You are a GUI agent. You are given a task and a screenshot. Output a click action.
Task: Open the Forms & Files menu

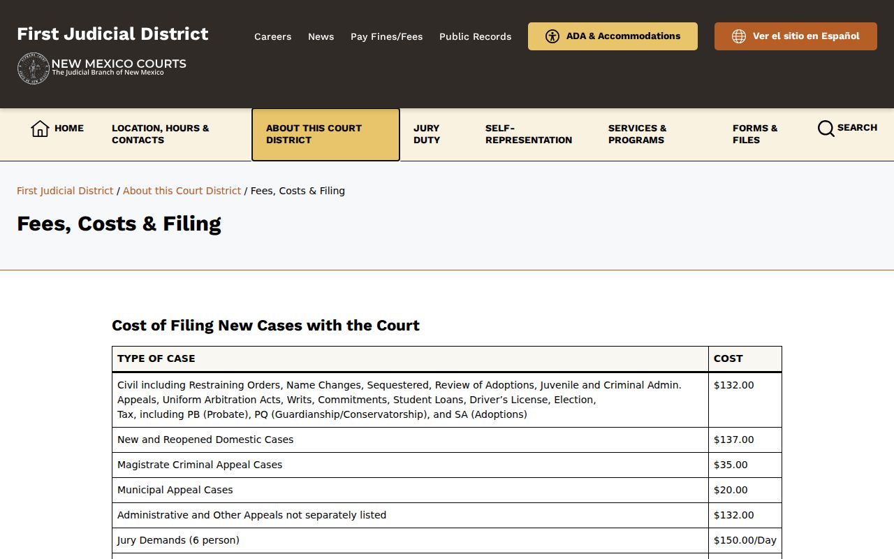(x=761, y=134)
